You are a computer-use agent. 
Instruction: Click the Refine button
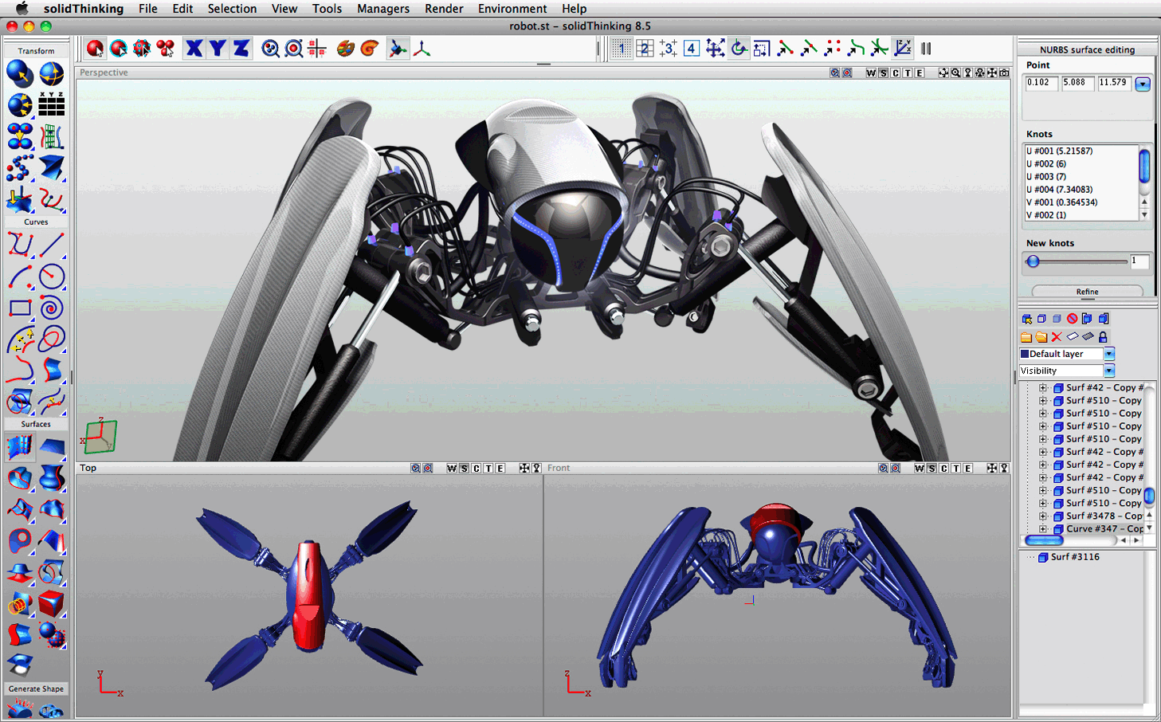[1087, 292]
